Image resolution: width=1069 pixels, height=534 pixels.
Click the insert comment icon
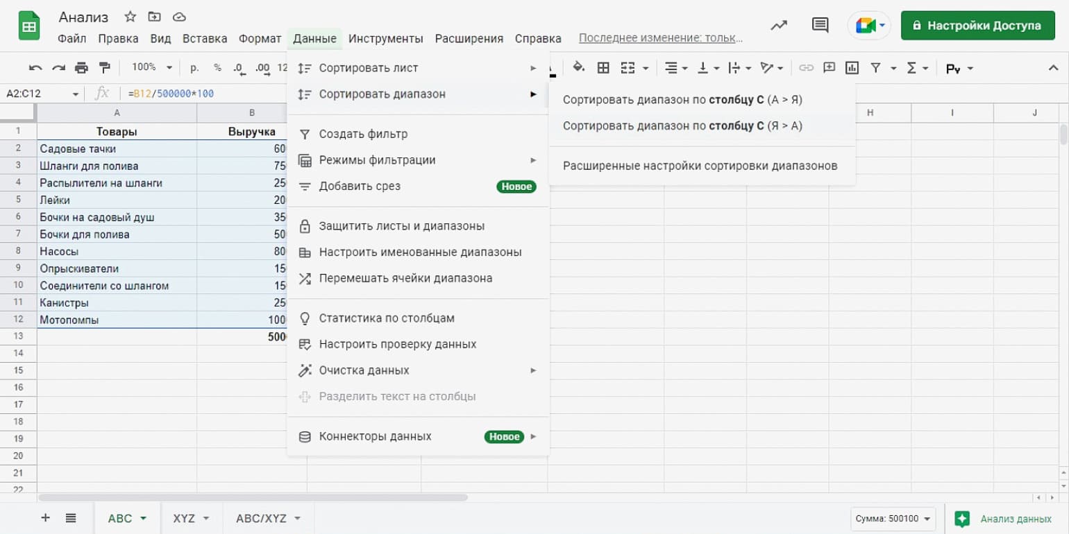coord(829,68)
